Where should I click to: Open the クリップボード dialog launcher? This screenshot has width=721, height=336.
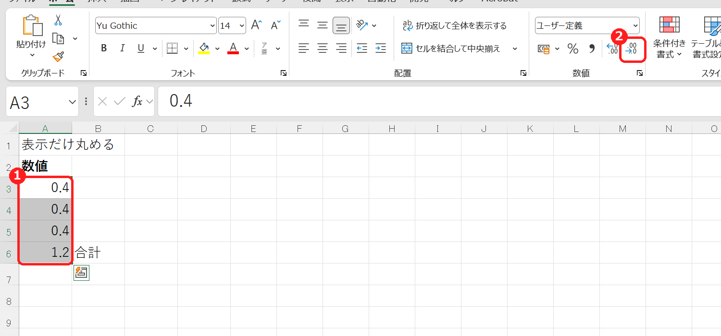tap(84, 73)
